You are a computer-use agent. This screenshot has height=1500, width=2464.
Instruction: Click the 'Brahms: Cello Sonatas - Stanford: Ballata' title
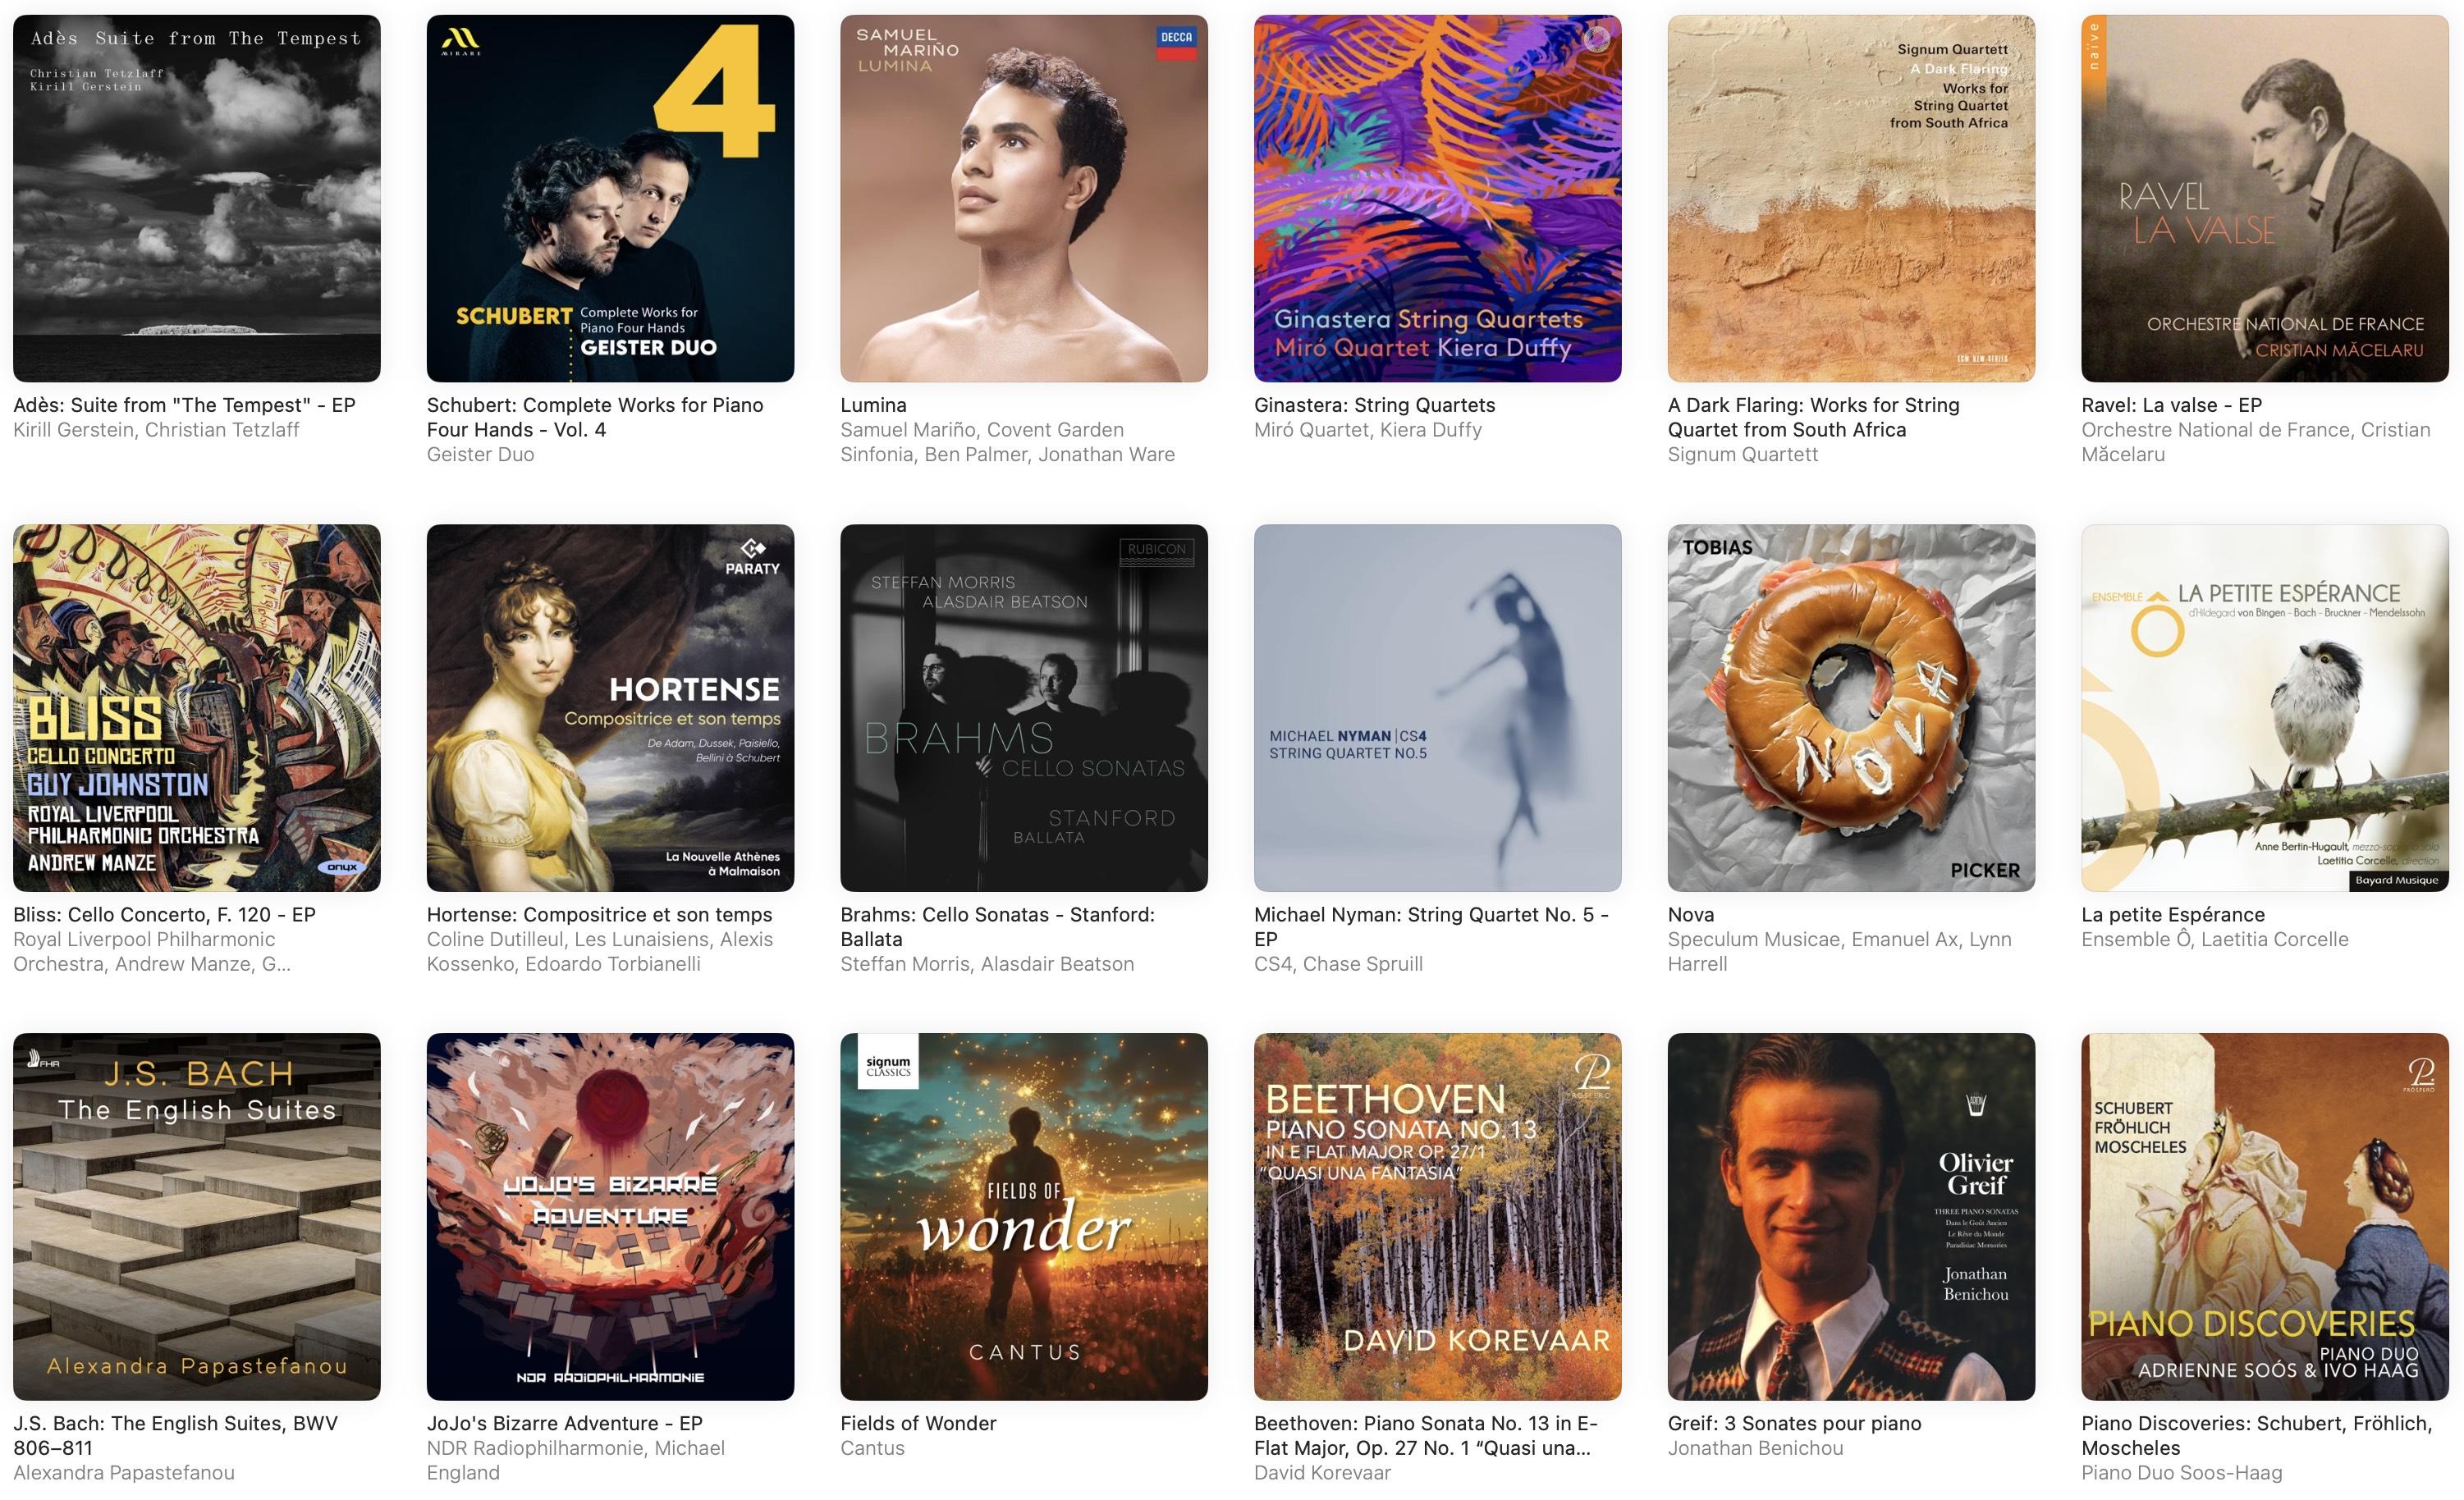coord(997,927)
